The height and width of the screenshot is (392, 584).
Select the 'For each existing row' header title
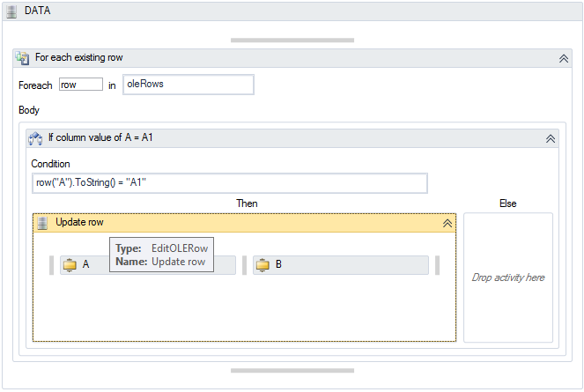pos(79,58)
